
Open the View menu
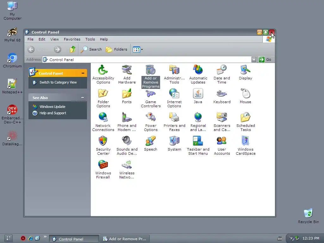click(54, 39)
